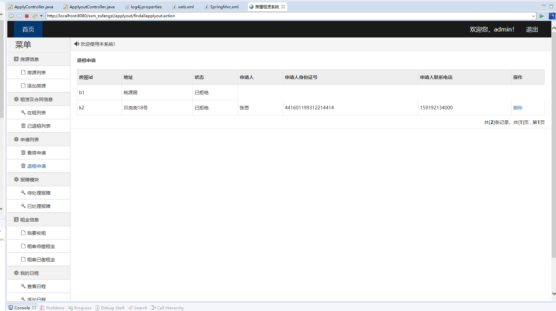
Task: Click the speaker icon beside the welcome message
Action: click(76, 44)
